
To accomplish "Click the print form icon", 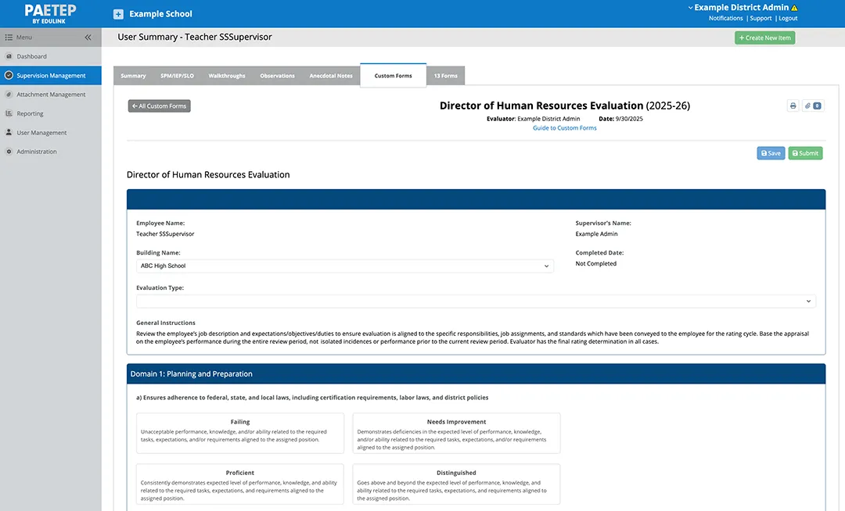I will point(793,105).
